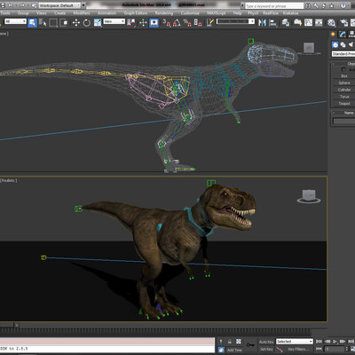Choose the Select Object tool
This screenshot has height=355, width=355.
32,22
